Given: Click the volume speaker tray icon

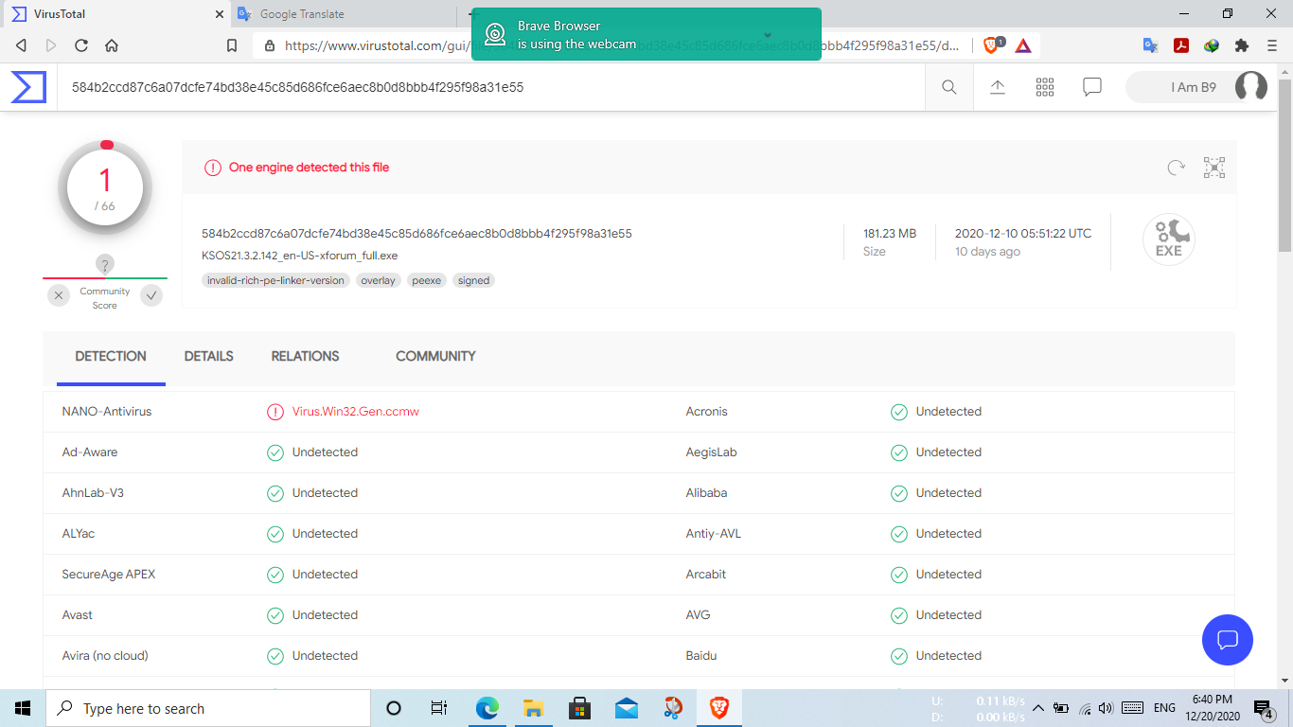Looking at the screenshot, I should click(x=1106, y=708).
